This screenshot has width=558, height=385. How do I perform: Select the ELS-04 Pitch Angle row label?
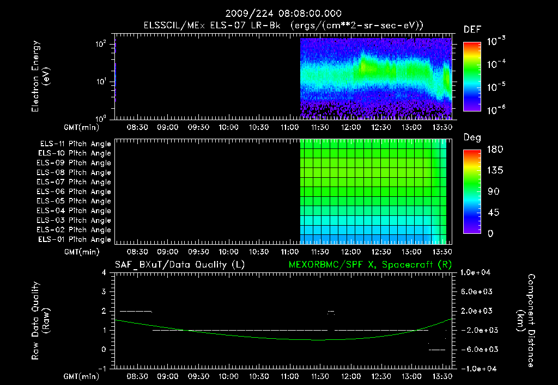tap(74, 211)
